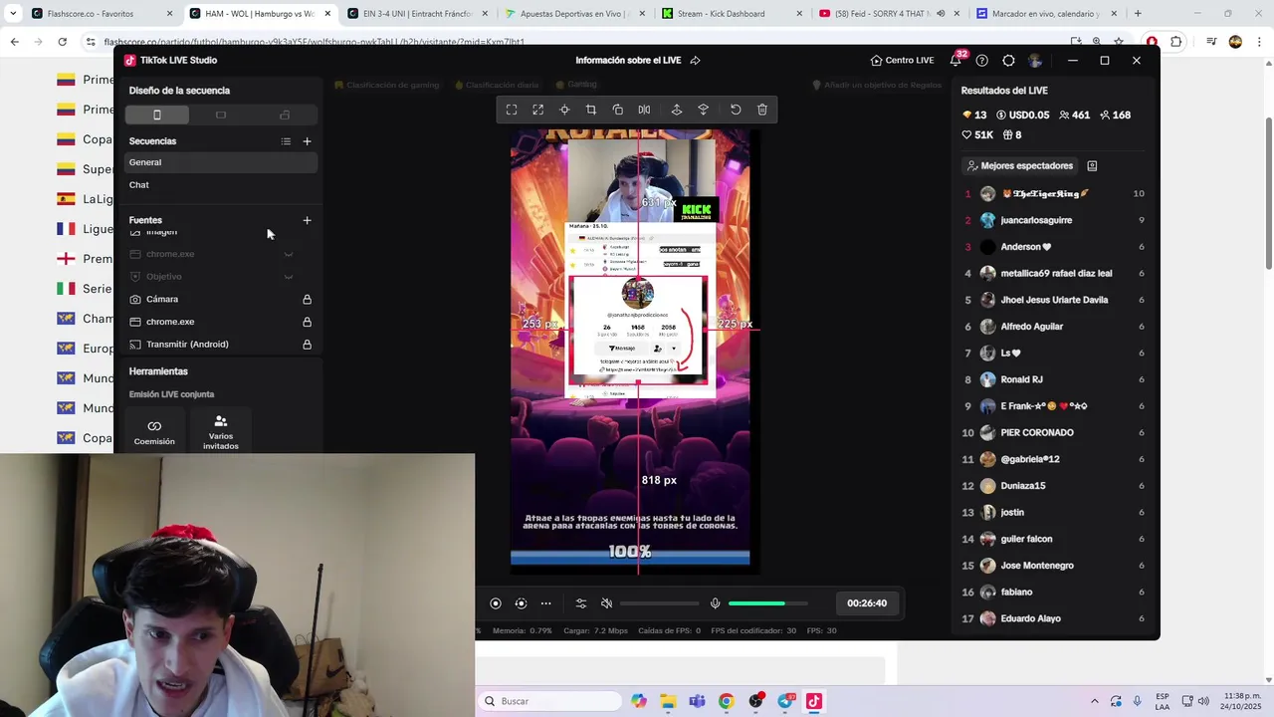Click the record button icon
The image size is (1274, 717).
pos(496,603)
